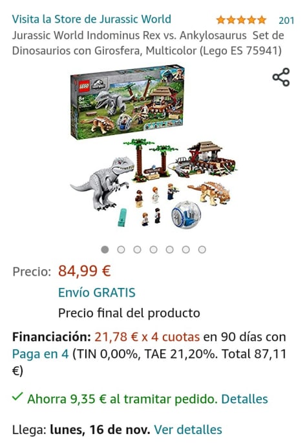Open the Paga en 4 financing link

41,354
